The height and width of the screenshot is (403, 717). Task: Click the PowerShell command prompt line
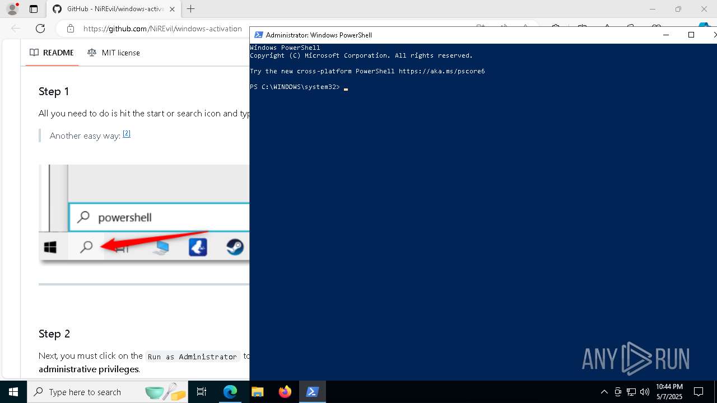(299, 87)
